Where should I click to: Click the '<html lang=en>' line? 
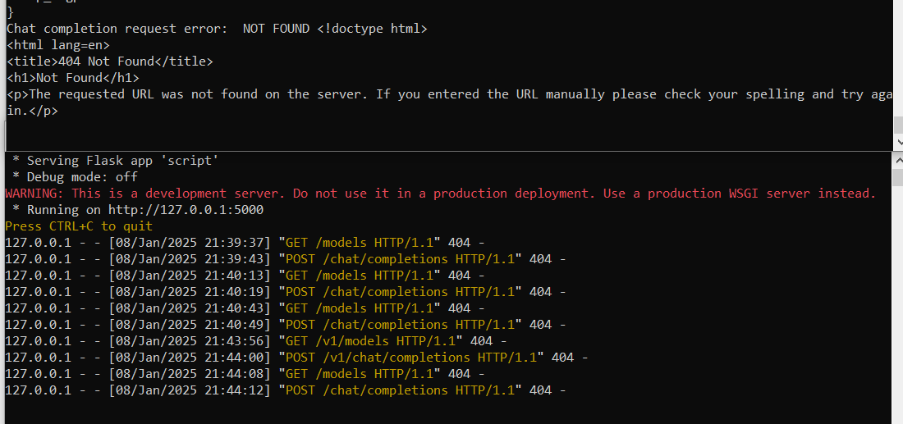click(57, 44)
